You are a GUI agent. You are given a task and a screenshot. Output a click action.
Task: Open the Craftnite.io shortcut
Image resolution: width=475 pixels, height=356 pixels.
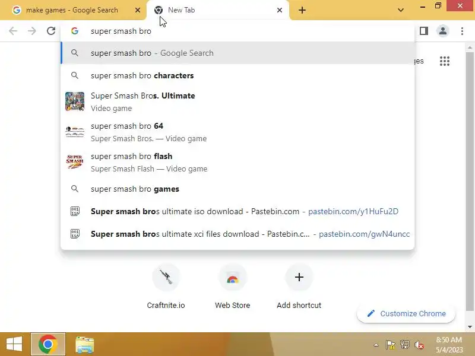coord(166,287)
